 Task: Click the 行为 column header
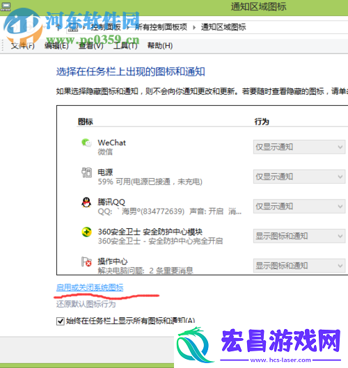pyautogui.click(x=262, y=122)
